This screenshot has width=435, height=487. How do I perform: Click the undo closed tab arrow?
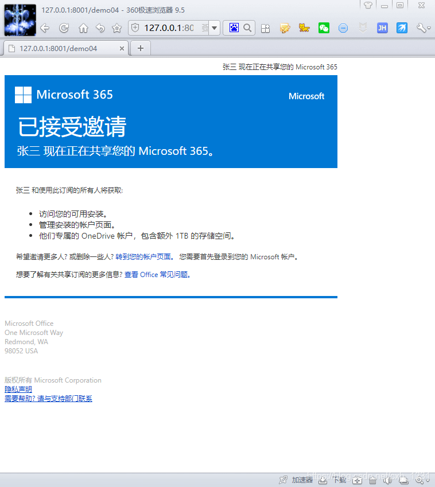pos(100,28)
